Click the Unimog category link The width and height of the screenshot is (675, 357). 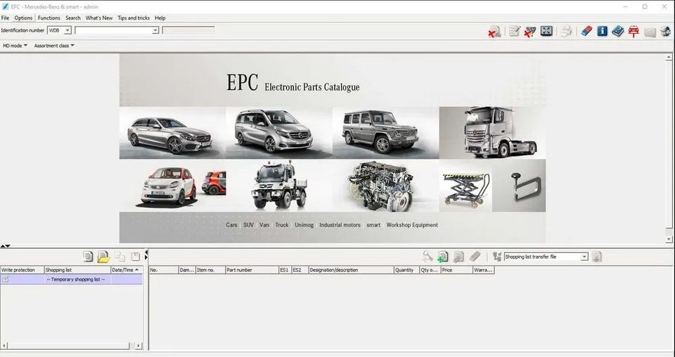pyautogui.click(x=304, y=225)
